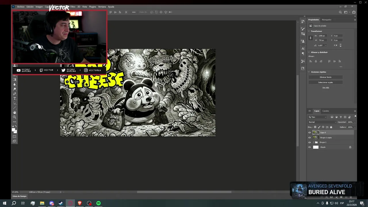Image resolution: width=368 pixels, height=207 pixels.
Task: Open the Normal blend mode dropdown
Action: (322, 122)
